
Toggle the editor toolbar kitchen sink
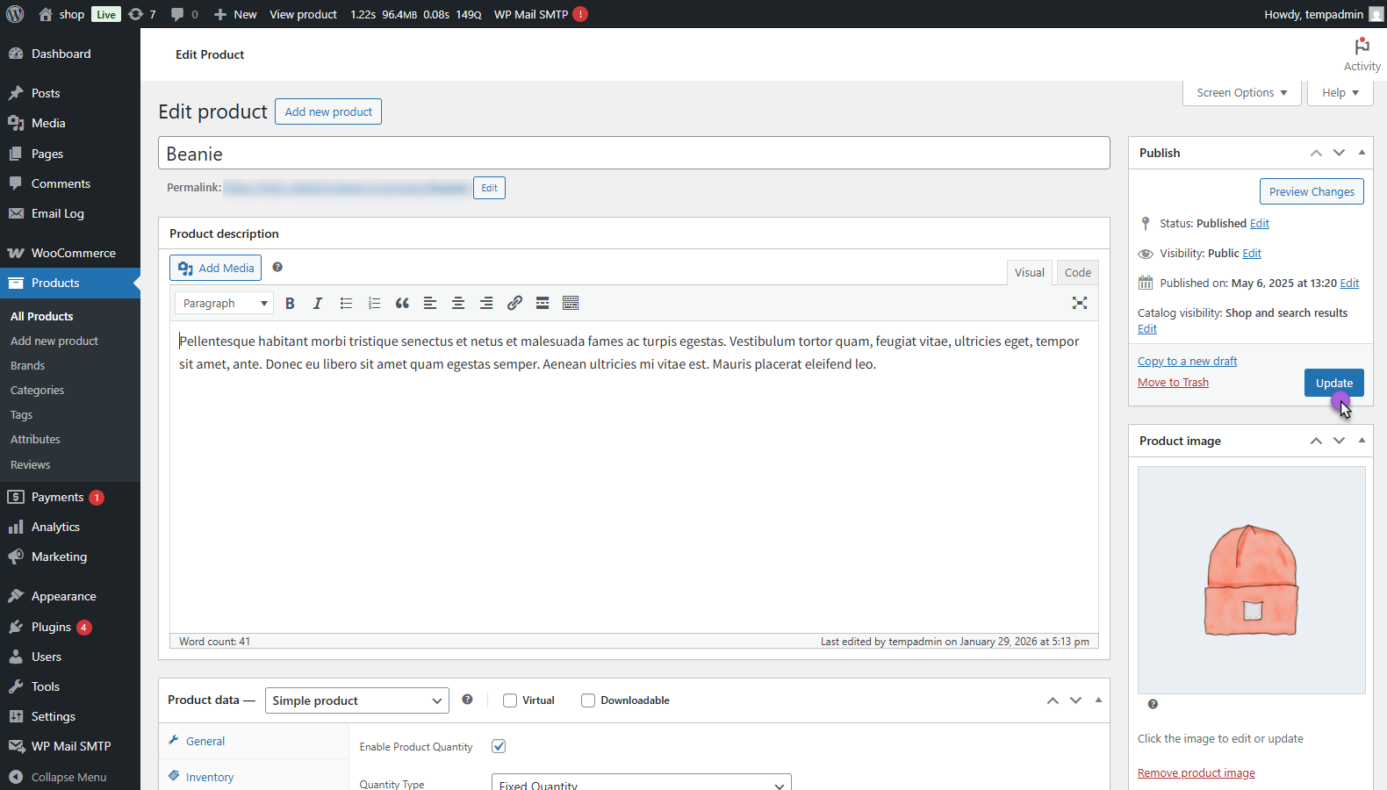tap(571, 303)
